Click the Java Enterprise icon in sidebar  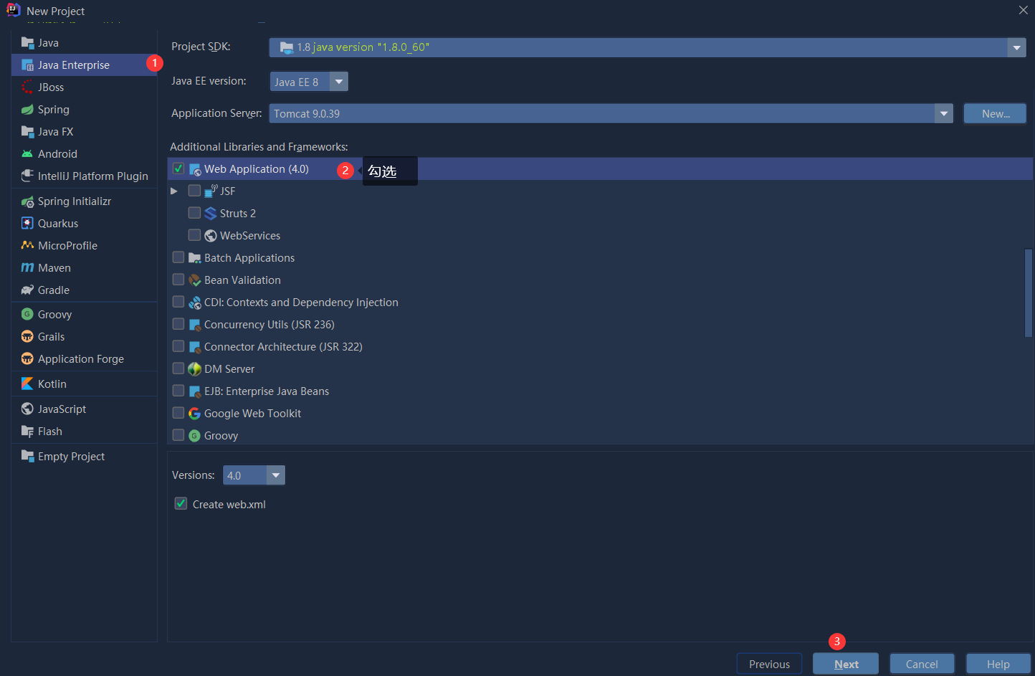coord(27,65)
